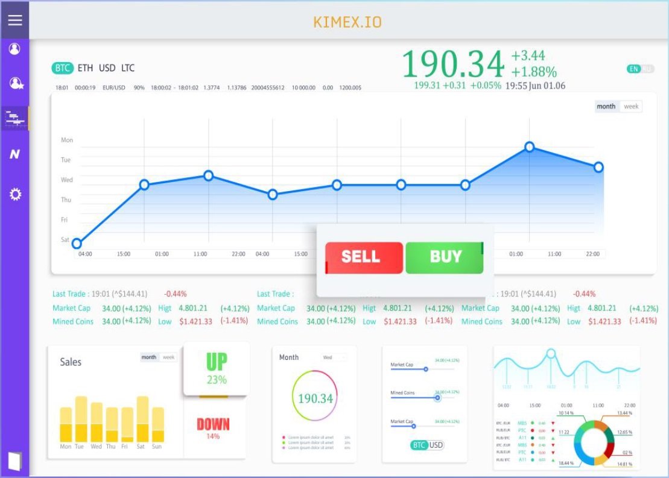Adjust the top Market Cap slider
Viewport: 669px width, 478px height.
pos(426,370)
